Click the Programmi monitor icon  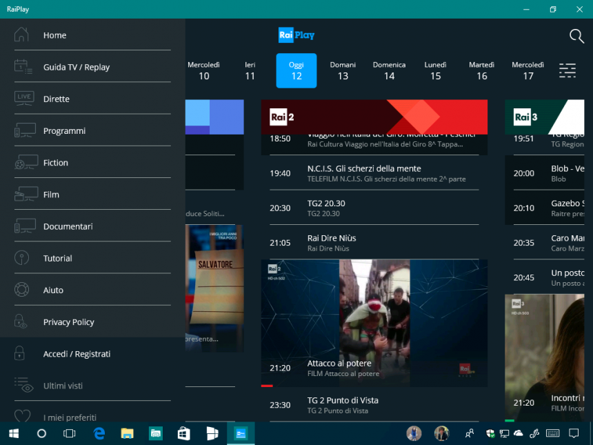pyautogui.click(x=25, y=130)
